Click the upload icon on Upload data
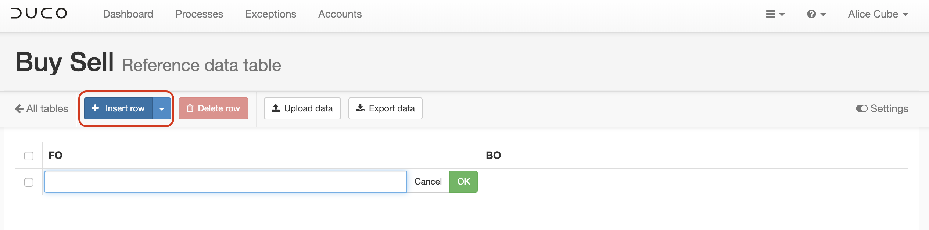Image resolution: width=929 pixels, height=230 pixels. pos(276,108)
